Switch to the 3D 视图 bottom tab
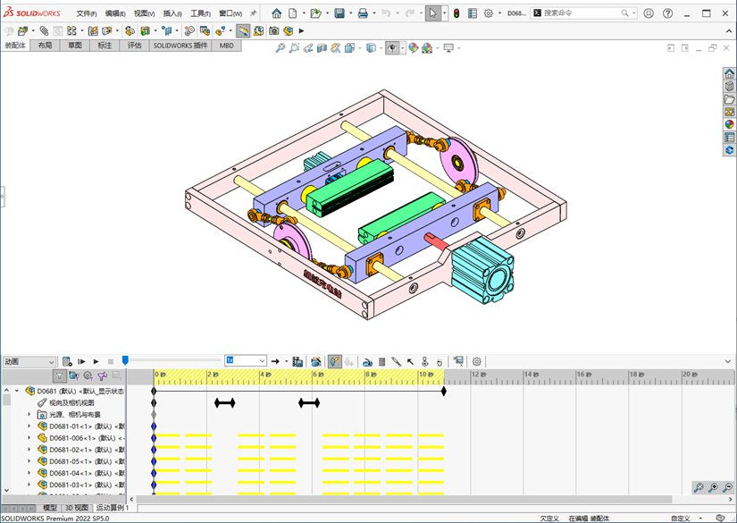737x523 pixels. pyautogui.click(x=77, y=508)
